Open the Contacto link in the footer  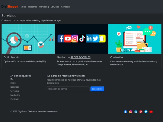[x=15, y=99]
